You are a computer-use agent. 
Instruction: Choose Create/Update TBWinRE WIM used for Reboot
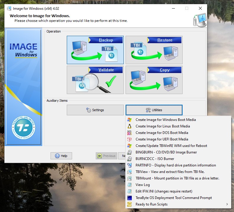pyautogui.click(x=178, y=146)
